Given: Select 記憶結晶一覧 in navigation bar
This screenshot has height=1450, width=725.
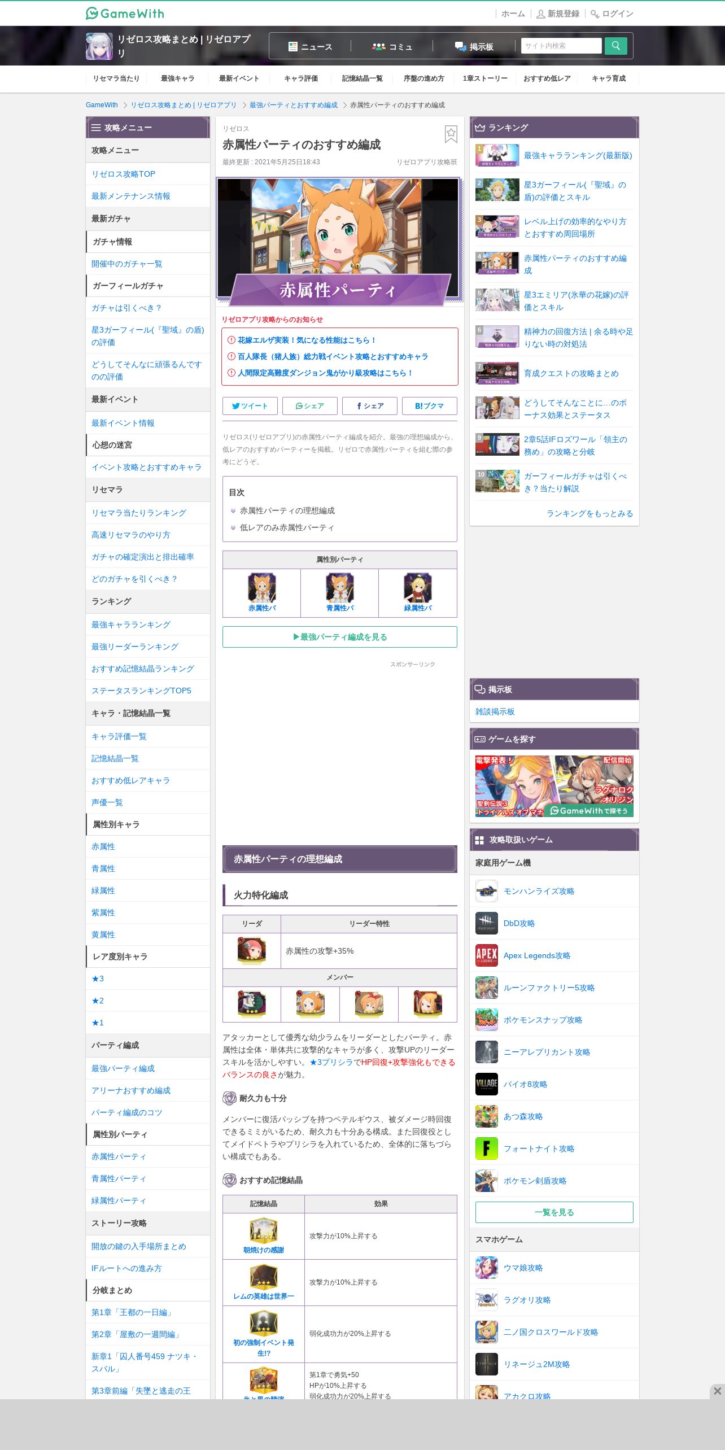Looking at the screenshot, I should point(362,78).
